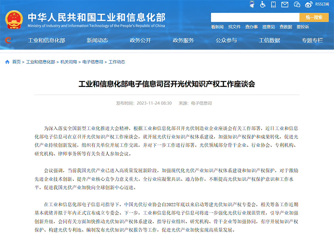Open 专题专栏 navigation menu
334x248 pixels.
[312, 40]
